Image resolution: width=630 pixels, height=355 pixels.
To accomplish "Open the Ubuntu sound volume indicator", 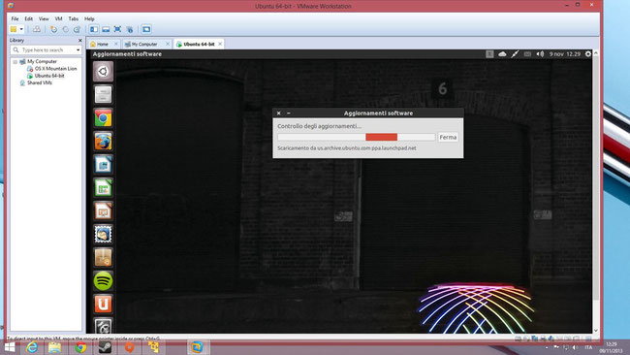I will click(540, 54).
